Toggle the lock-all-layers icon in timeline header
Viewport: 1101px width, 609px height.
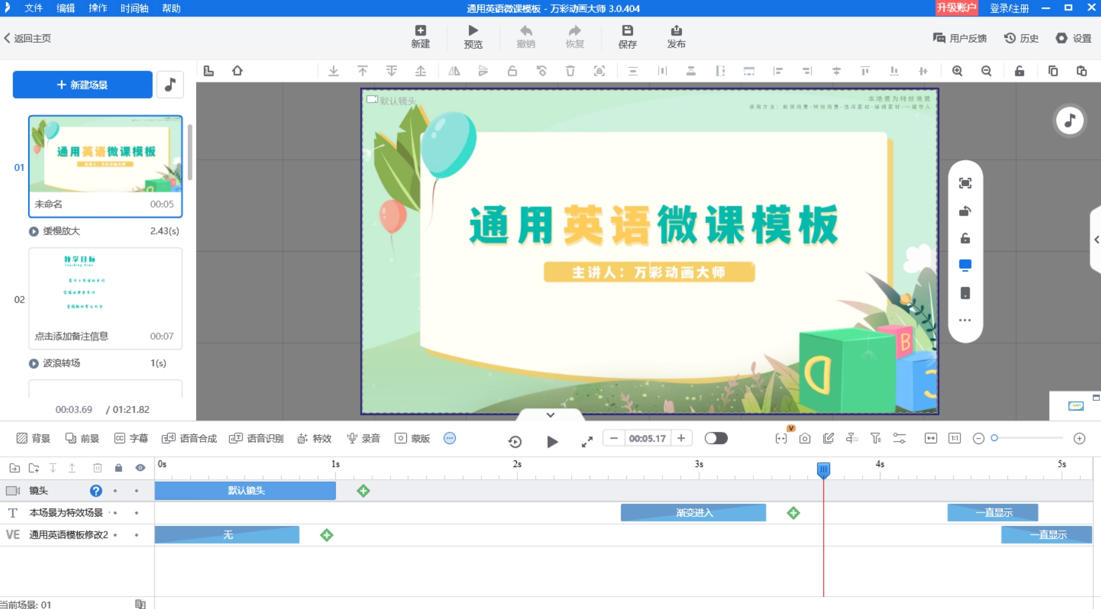tap(119, 468)
